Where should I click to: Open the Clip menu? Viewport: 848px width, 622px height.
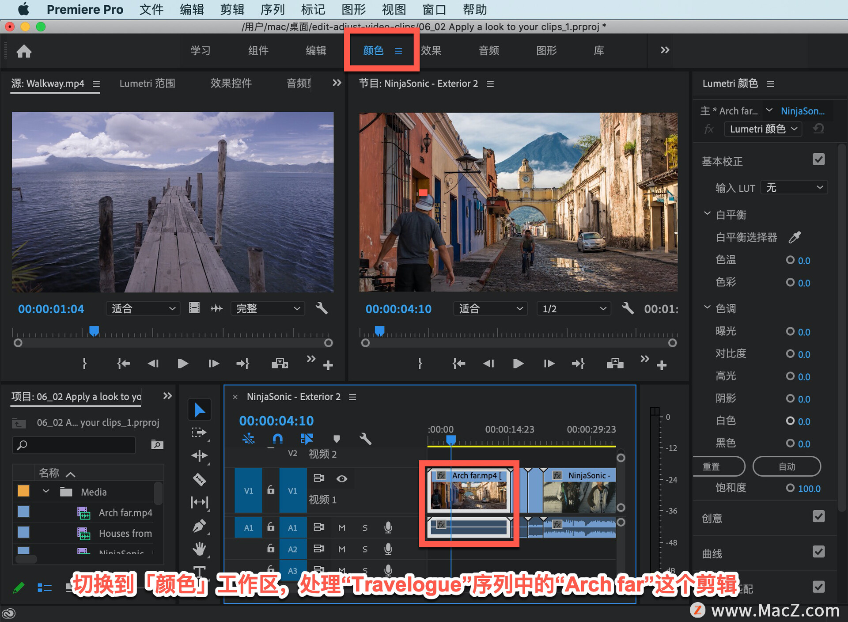pyautogui.click(x=232, y=9)
